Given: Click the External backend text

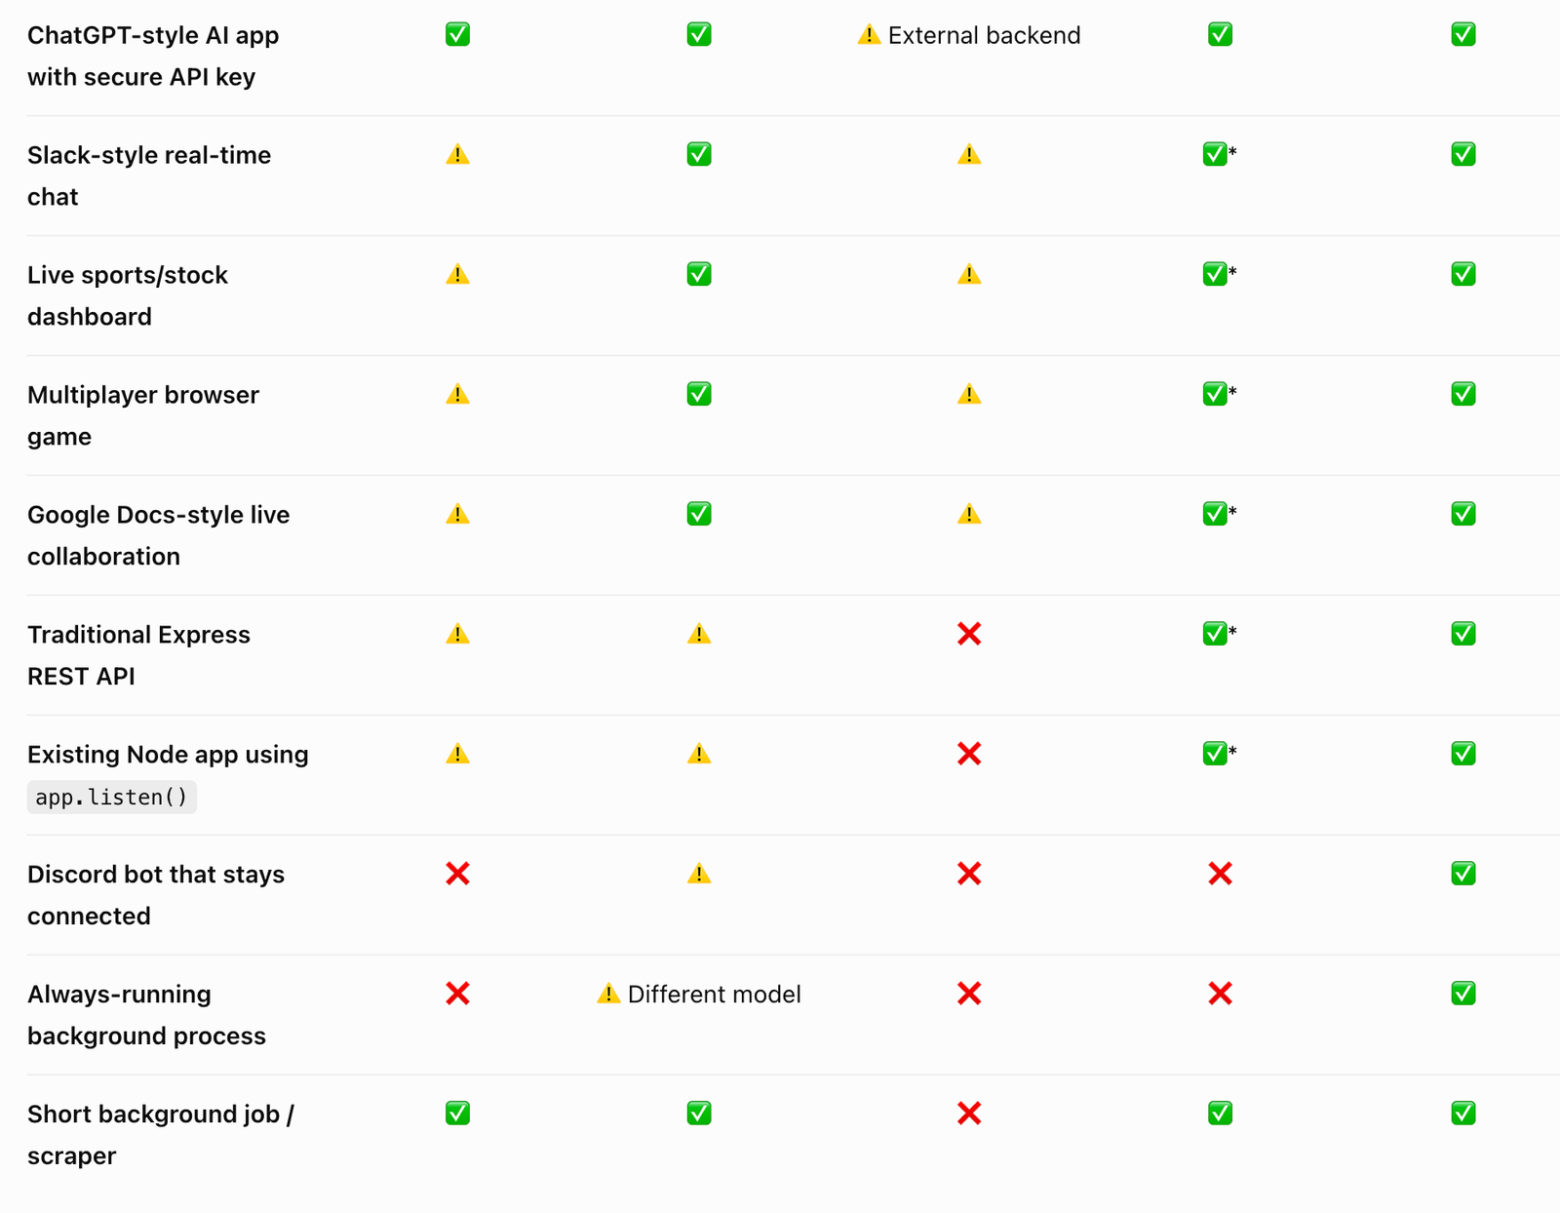Looking at the screenshot, I should tap(984, 35).
